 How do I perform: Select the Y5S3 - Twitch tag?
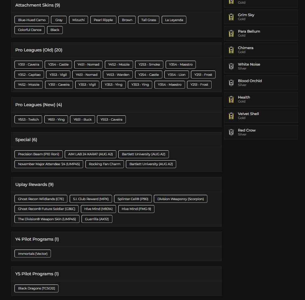[x=28, y=120]
